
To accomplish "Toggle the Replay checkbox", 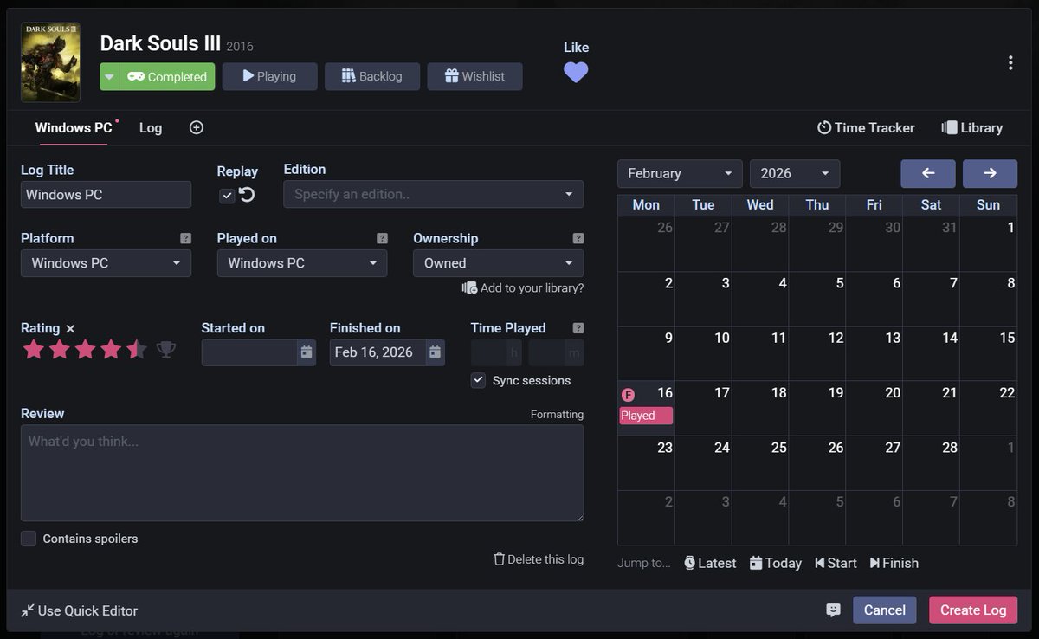I will point(227,196).
